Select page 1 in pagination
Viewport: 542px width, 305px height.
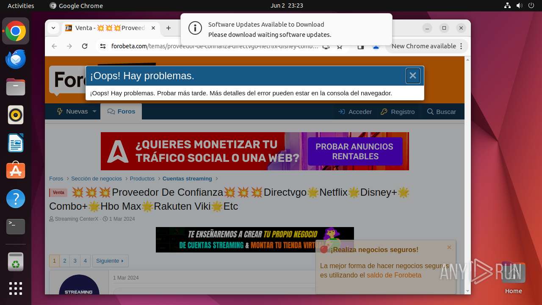pos(54,261)
